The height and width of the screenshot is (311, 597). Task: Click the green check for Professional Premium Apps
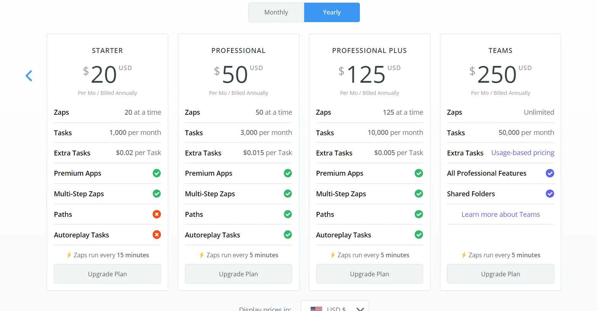[288, 173]
